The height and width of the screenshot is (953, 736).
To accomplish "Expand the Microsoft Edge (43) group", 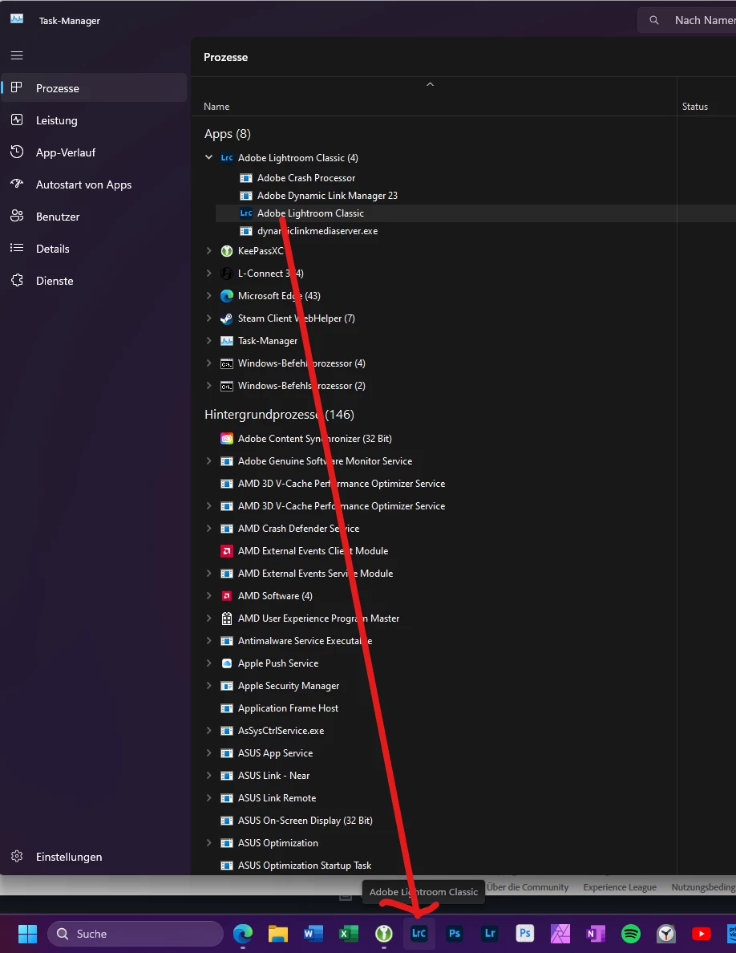I will [x=209, y=296].
